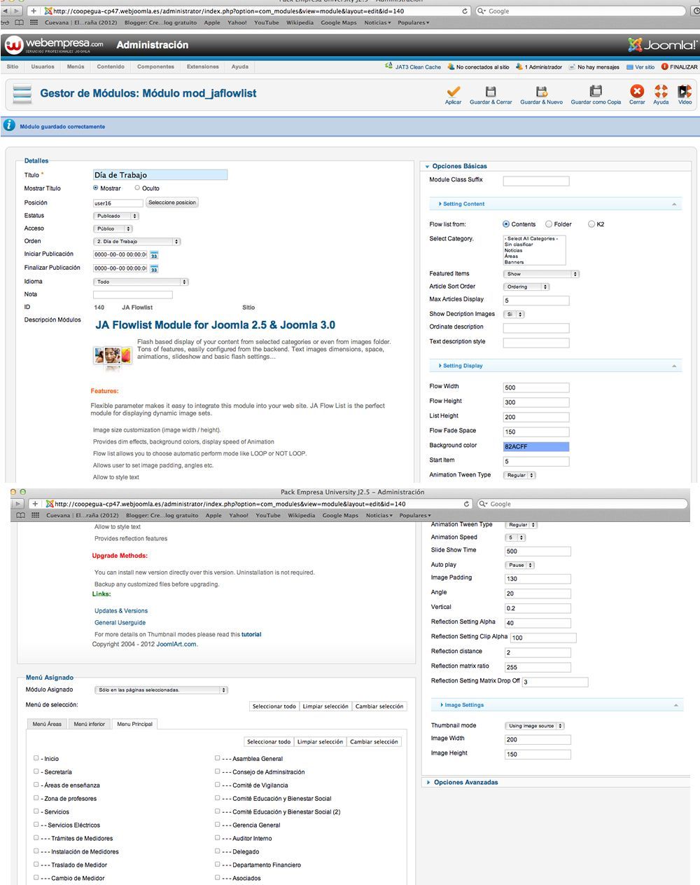This screenshot has height=885, width=700.
Task: Open the Sitio menu
Action: click(x=13, y=67)
